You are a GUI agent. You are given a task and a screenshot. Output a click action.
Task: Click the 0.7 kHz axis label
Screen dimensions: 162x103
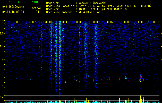pos(2,85)
